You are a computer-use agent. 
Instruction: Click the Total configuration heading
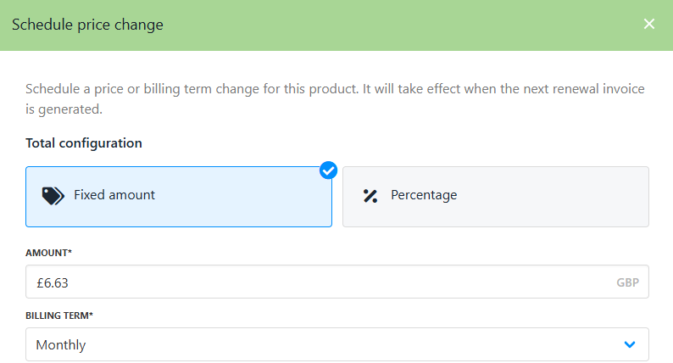(84, 143)
